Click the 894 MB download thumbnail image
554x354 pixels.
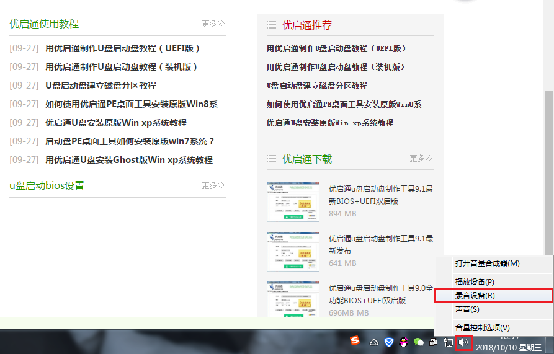tap(293, 202)
